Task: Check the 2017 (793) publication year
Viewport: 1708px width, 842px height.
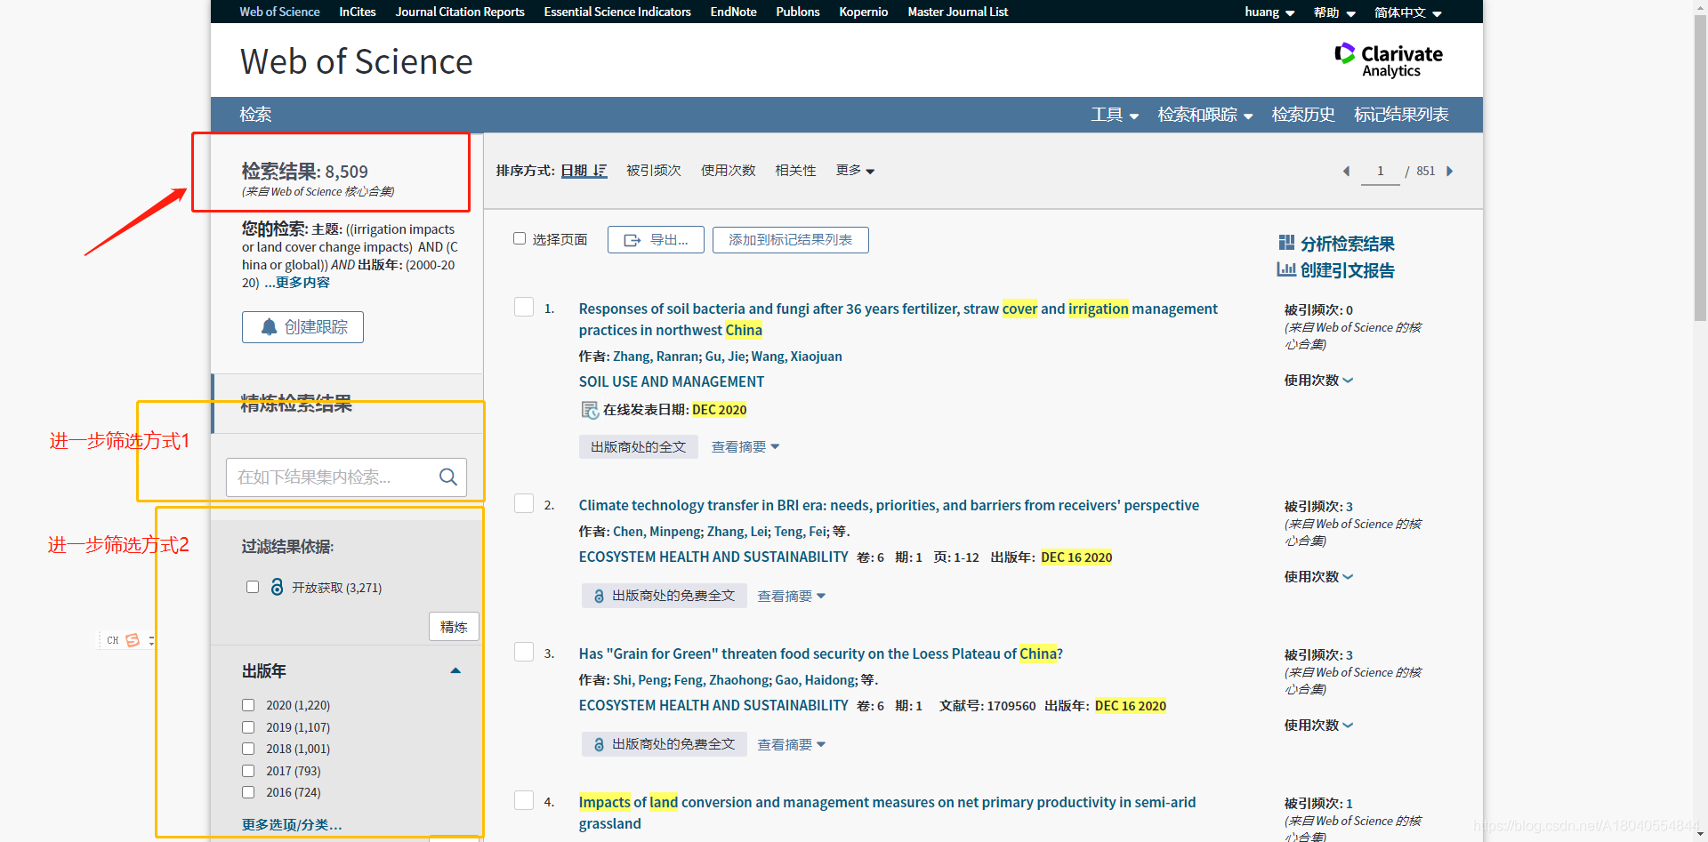Action: pos(248,771)
